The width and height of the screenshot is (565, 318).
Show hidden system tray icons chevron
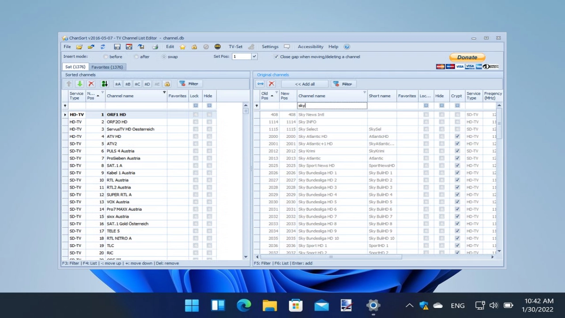409,305
